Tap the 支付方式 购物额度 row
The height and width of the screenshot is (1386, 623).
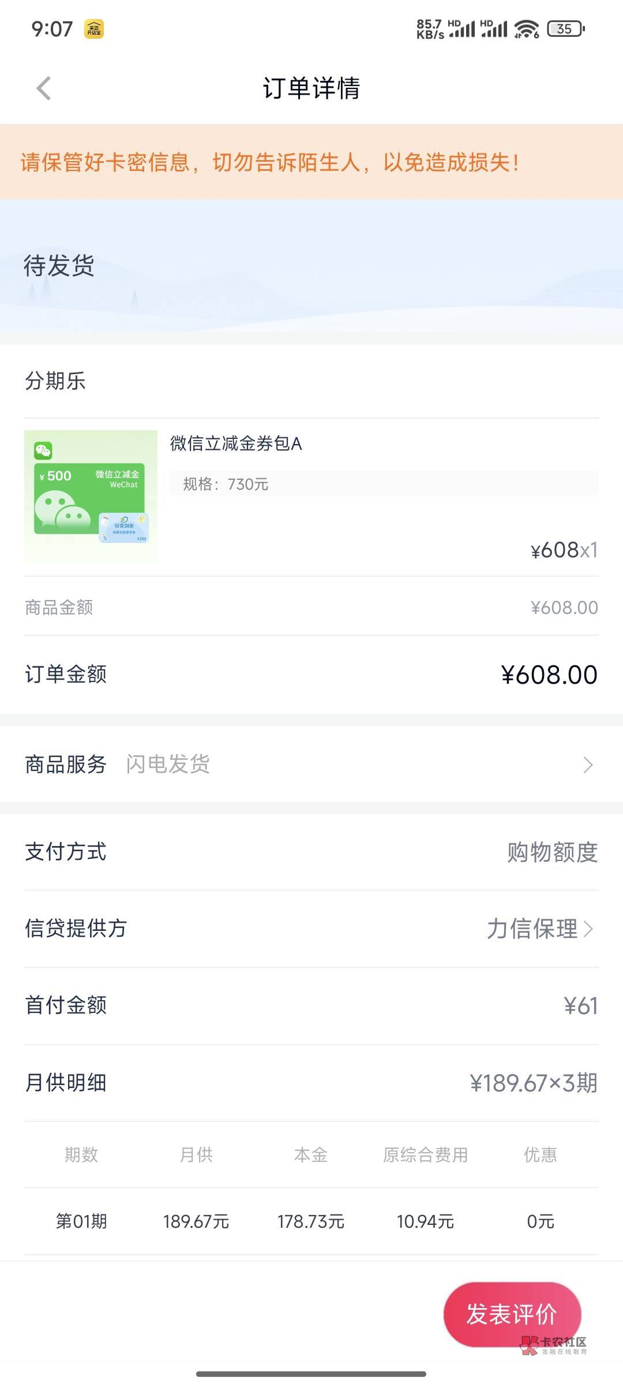tap(311, 852)
